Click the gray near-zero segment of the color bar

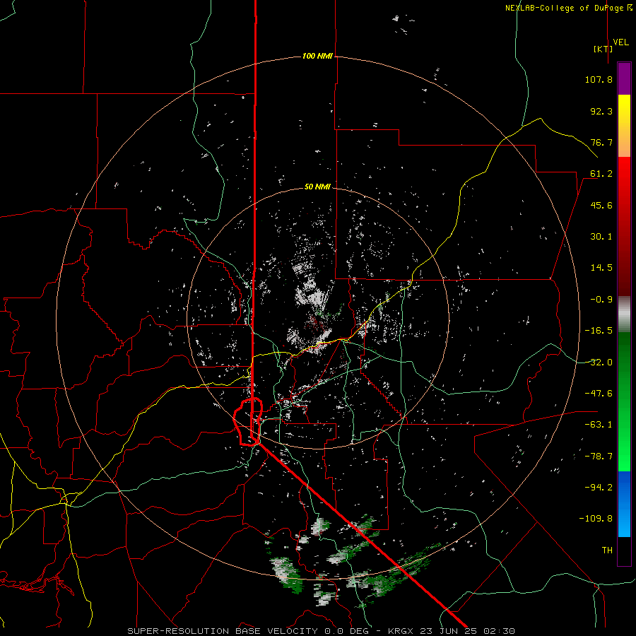[x=624, y=314]
